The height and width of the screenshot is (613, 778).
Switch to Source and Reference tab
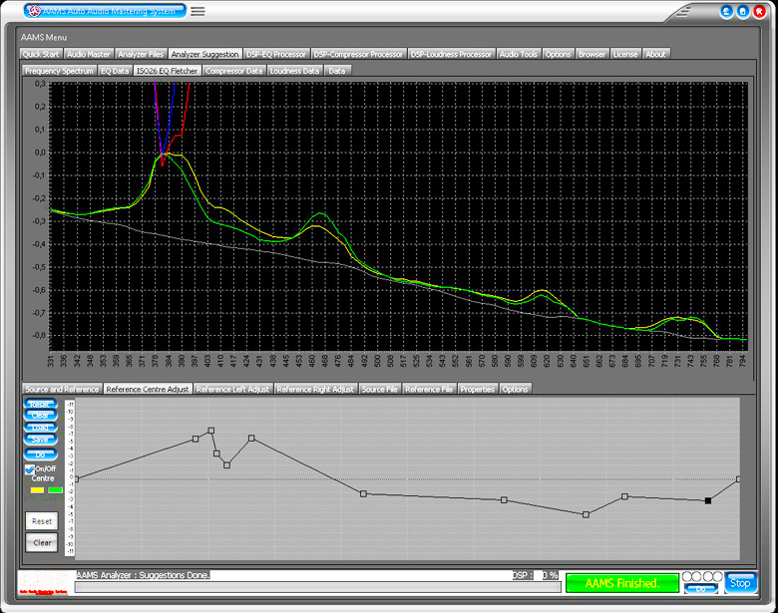(62, 390)
